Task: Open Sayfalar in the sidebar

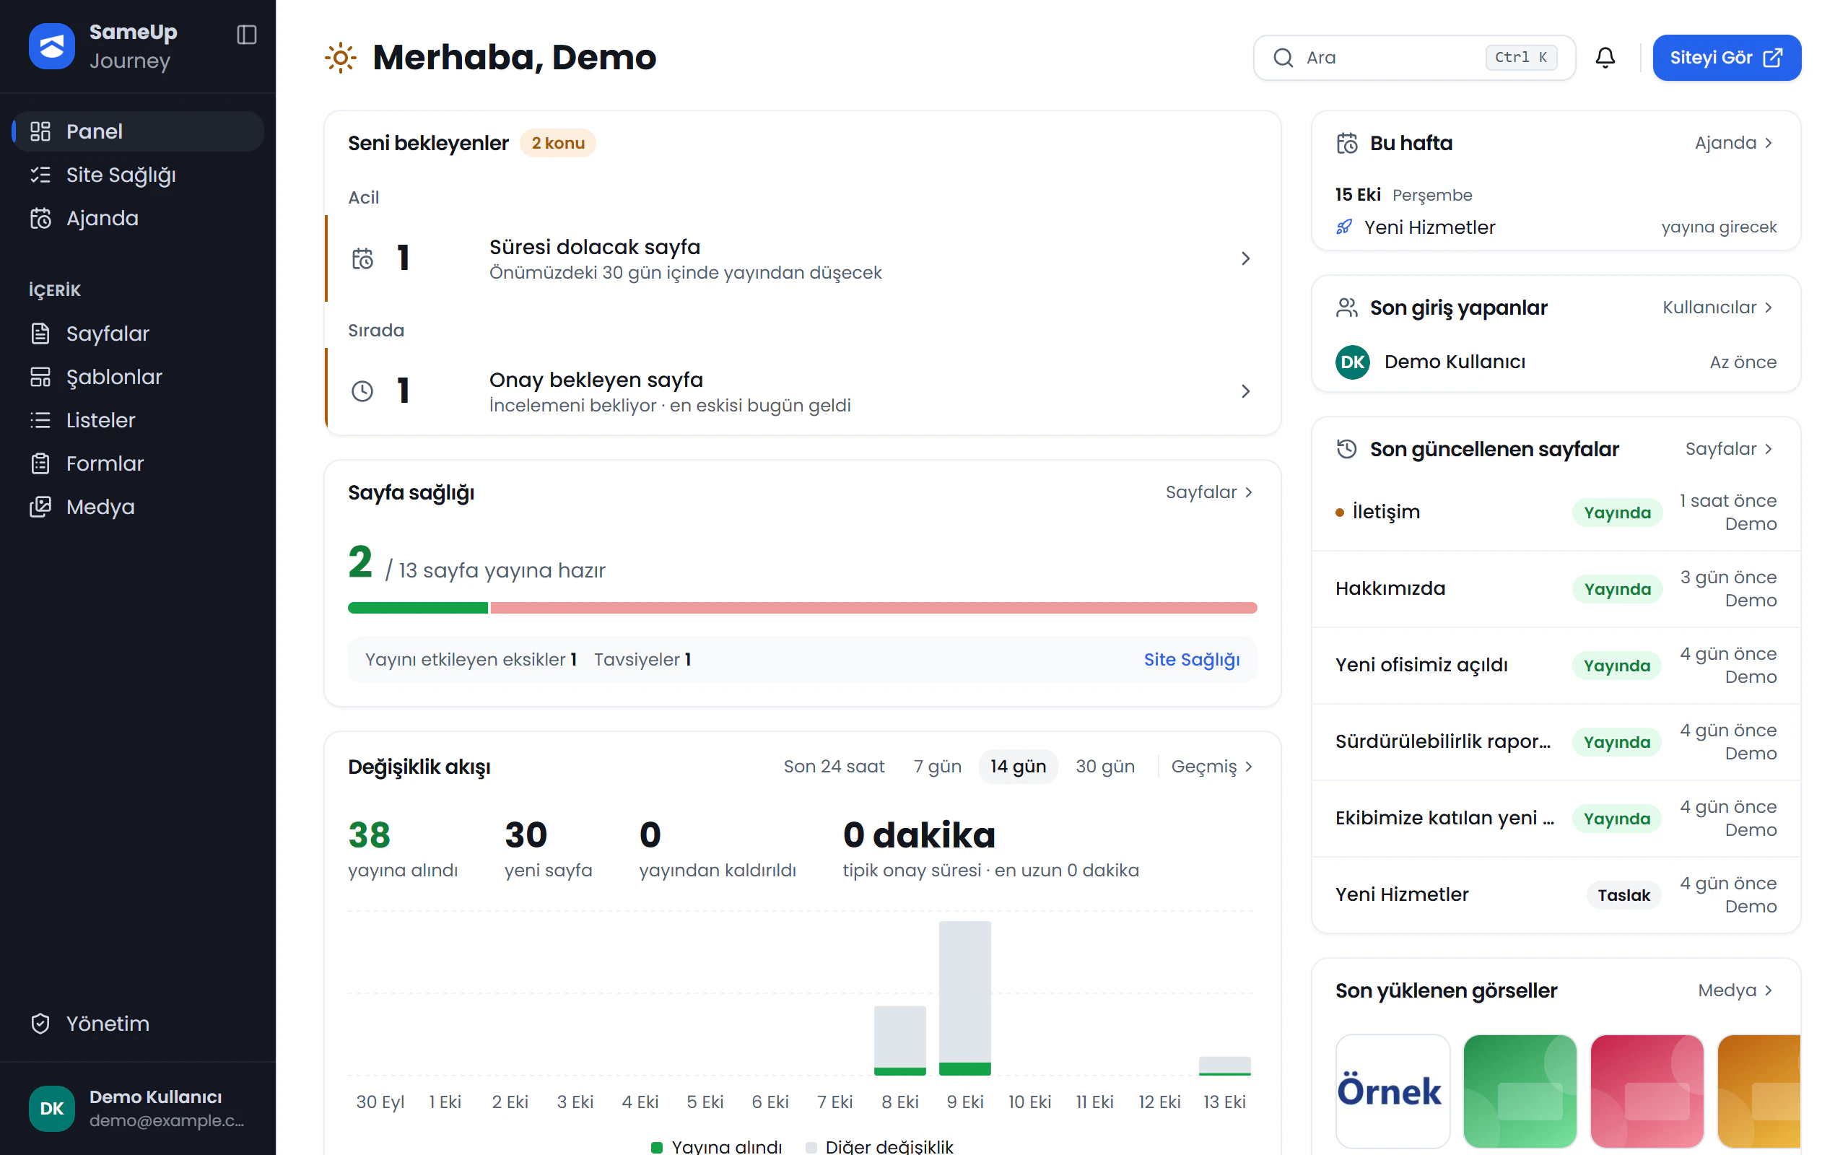Action: click(x=138, y=334)
